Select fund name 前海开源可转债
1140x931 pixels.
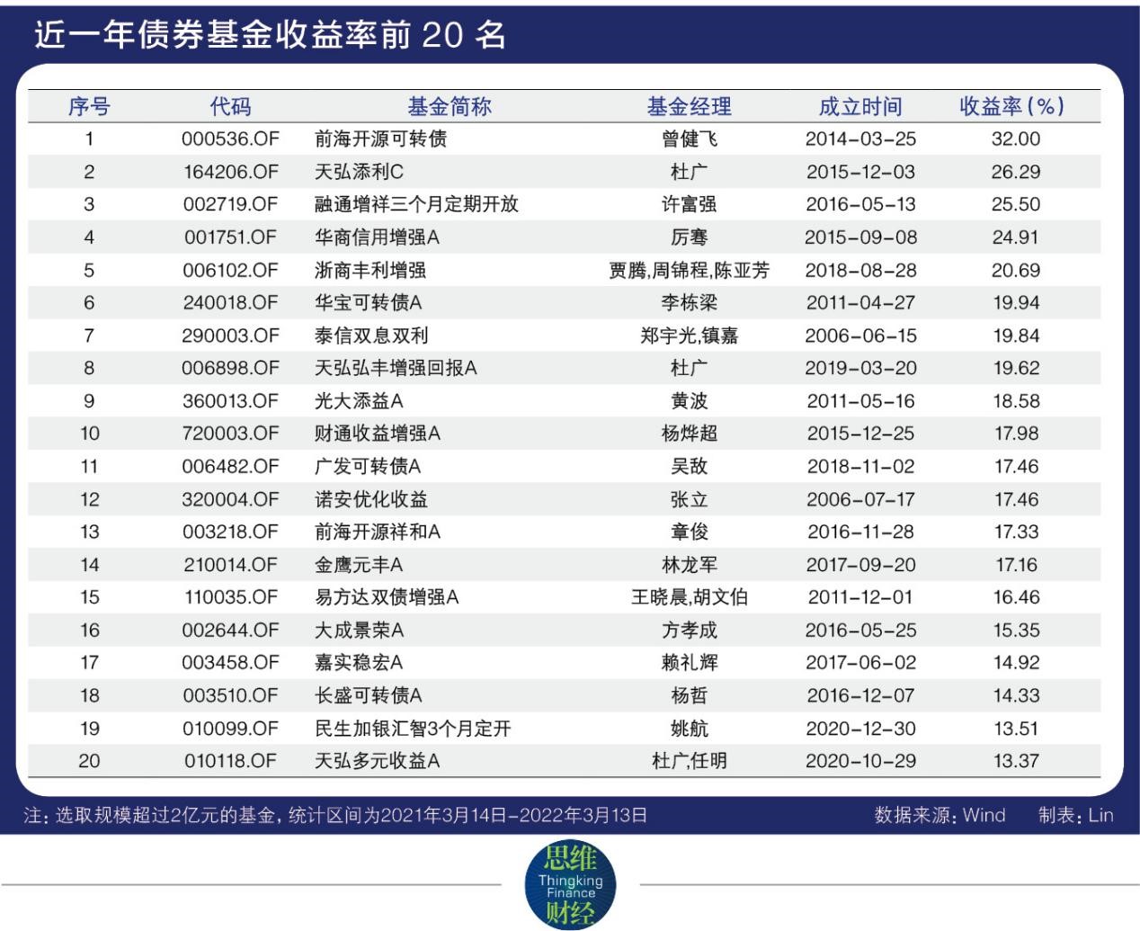point(380,139)
